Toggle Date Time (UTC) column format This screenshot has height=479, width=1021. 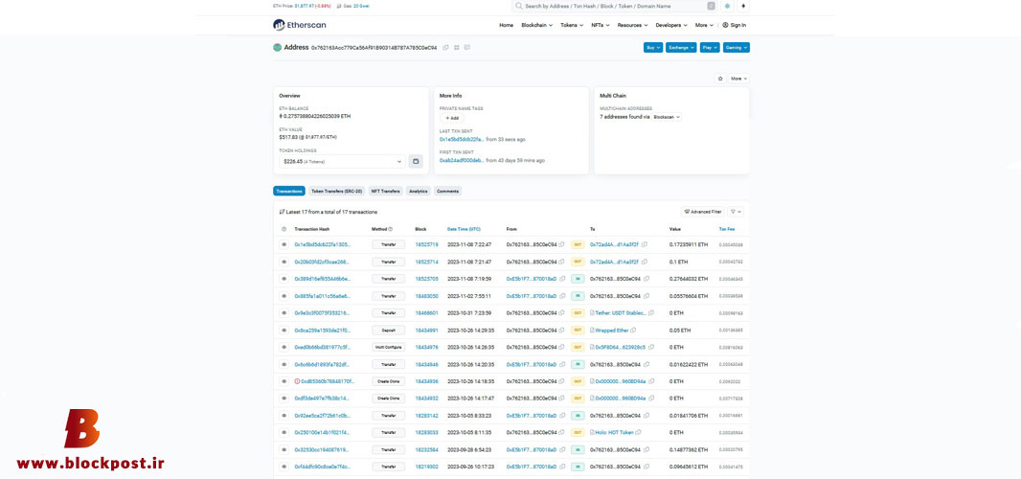pyautogui.click(x=464, y=229)
